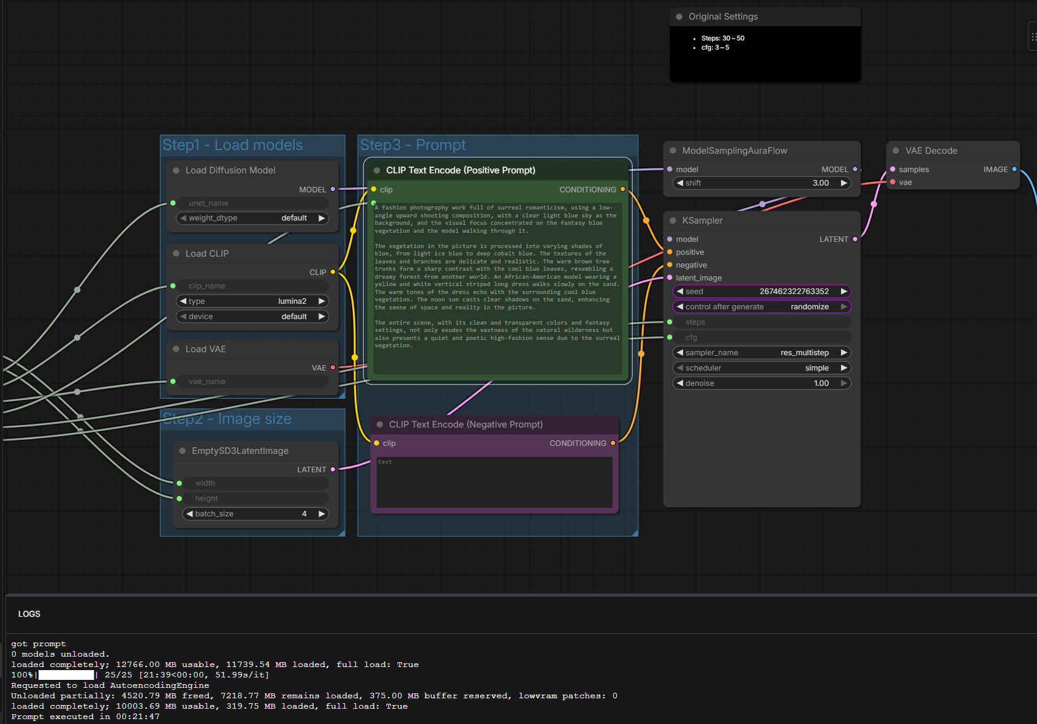Open the control after generate dropdown
Screen dimensions: 1037x724
point(761,307)
